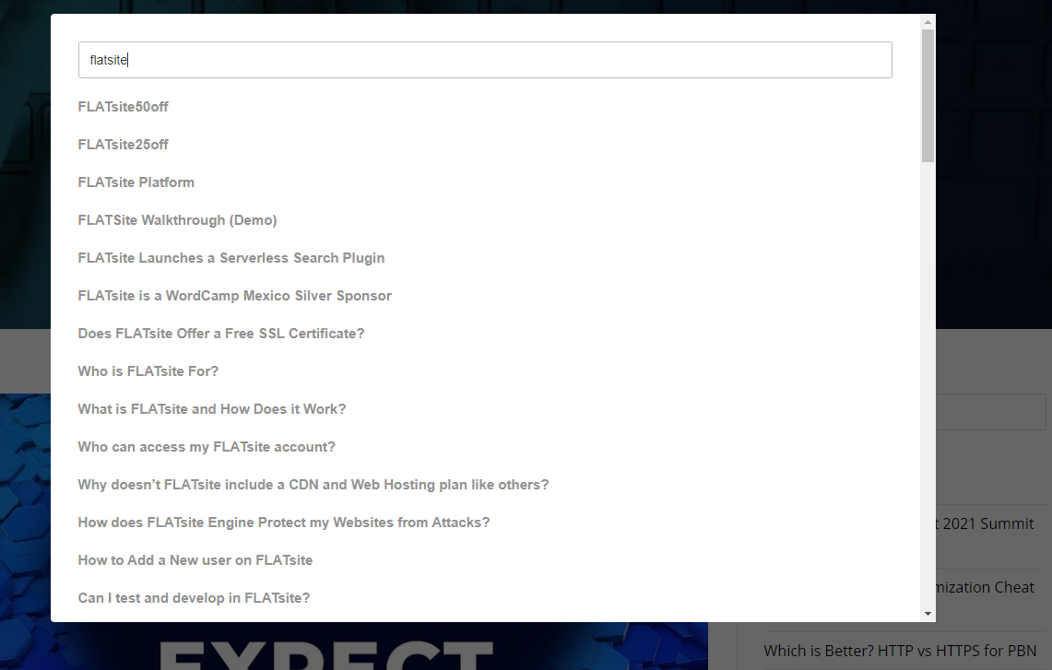The width and height of the screenshot is (1052, 670).
Task: Open FLATsite is a WordCamp Mexico Silver Sponsor
Action: 235,296
